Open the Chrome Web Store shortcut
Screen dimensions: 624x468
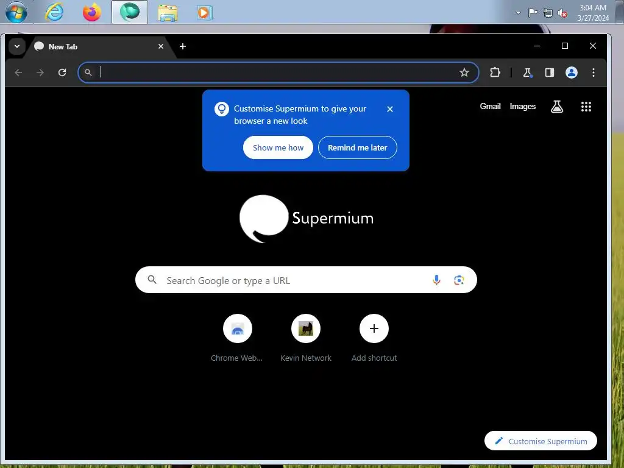point(237,338)
